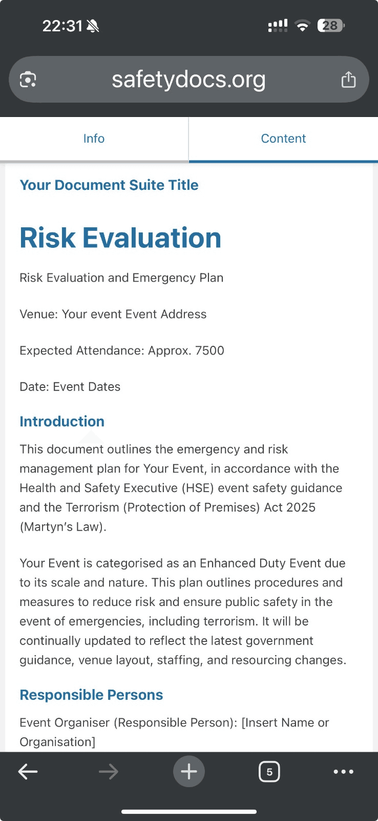Tap the muted notifications bell icon
Image resolution: width=378 pixels, height=821 pixels.
tap(94, 26)
